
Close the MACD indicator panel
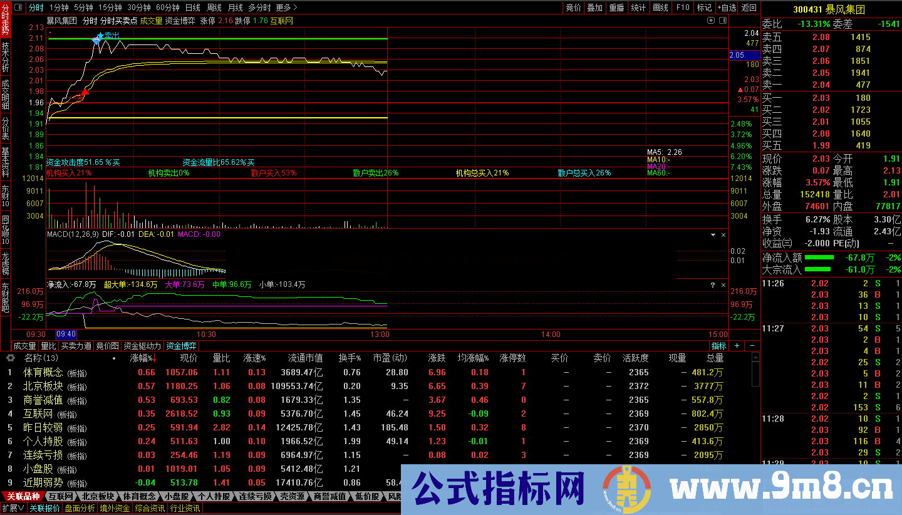(x=723, y=235)
